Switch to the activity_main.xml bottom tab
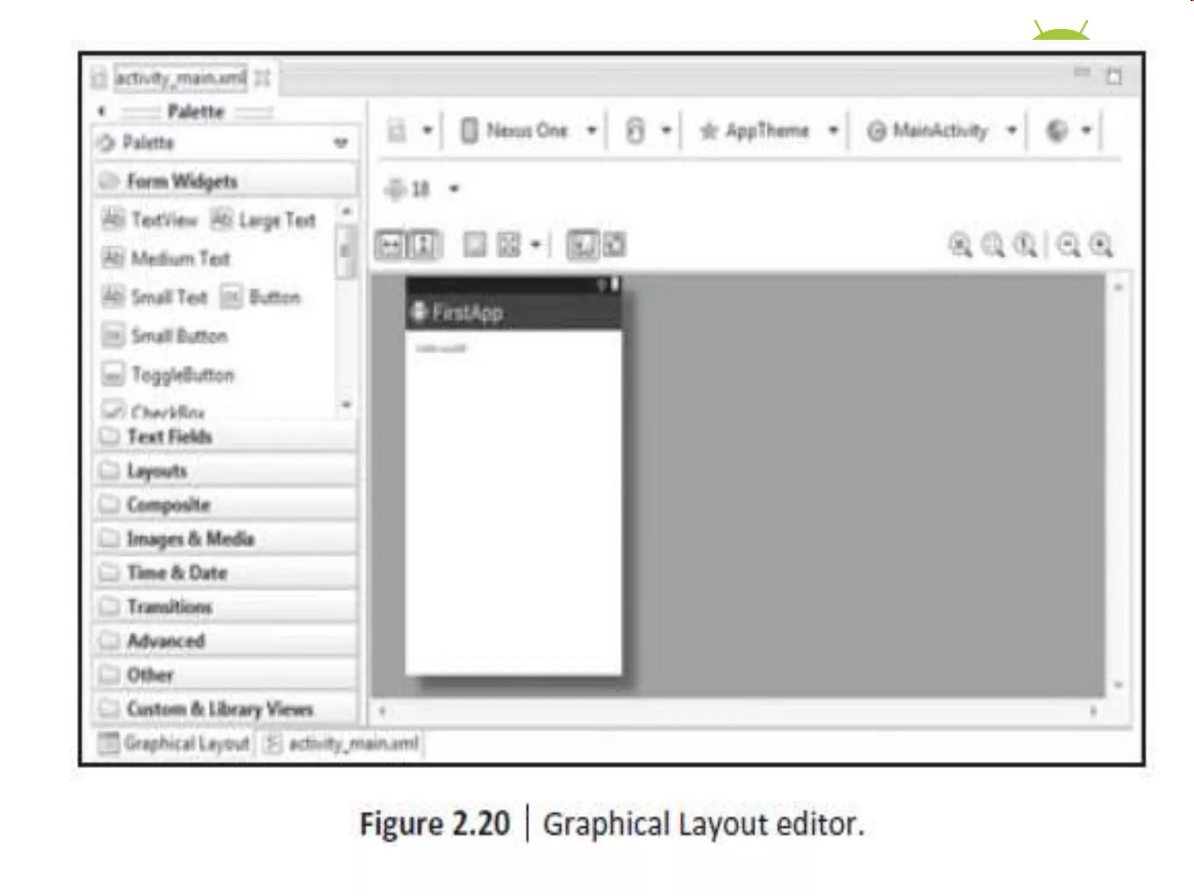The image size is (1194, 896). [353, 743]
